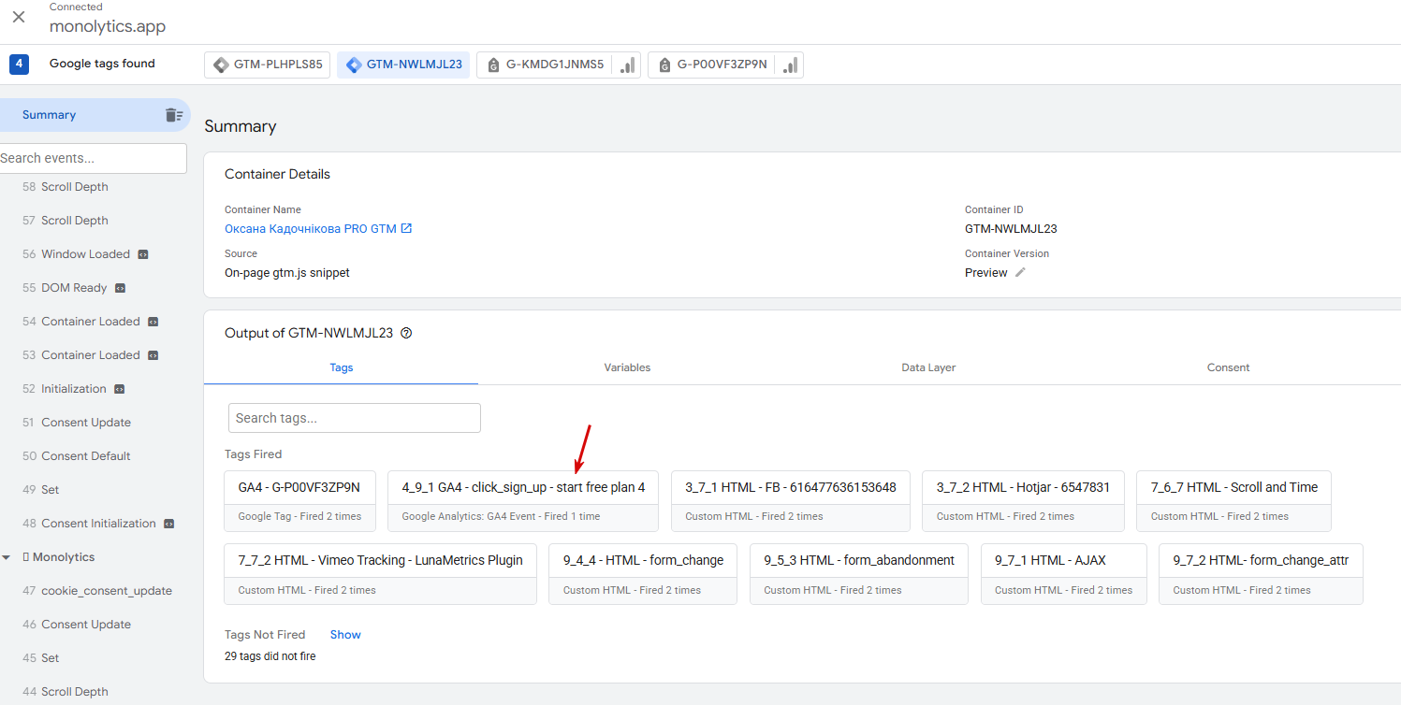Click the clear events icon beside Summary
The image size is (1401, 705).
174,115
